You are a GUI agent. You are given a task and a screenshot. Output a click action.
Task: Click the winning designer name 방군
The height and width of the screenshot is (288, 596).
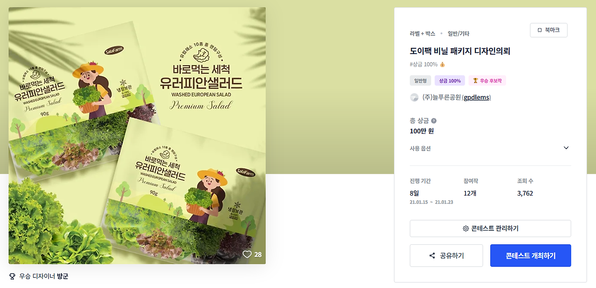coord(62,276)
